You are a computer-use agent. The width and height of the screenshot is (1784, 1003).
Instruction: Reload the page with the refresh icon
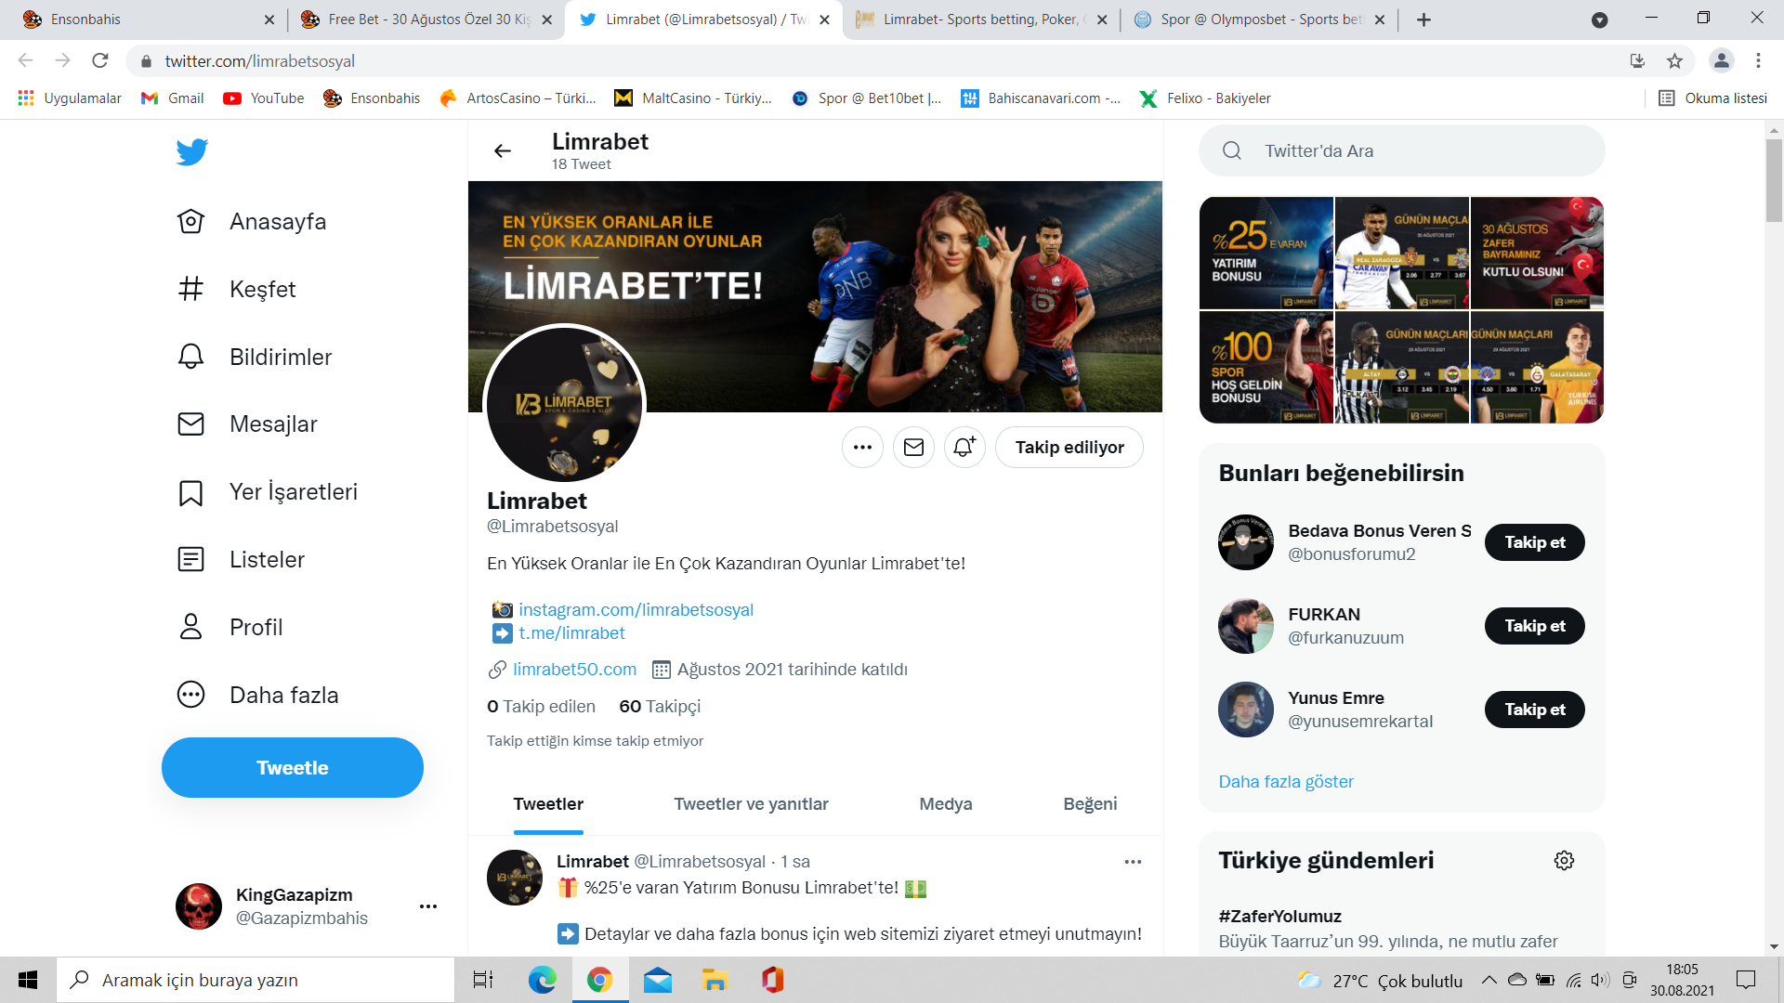[x=100, y=61]
